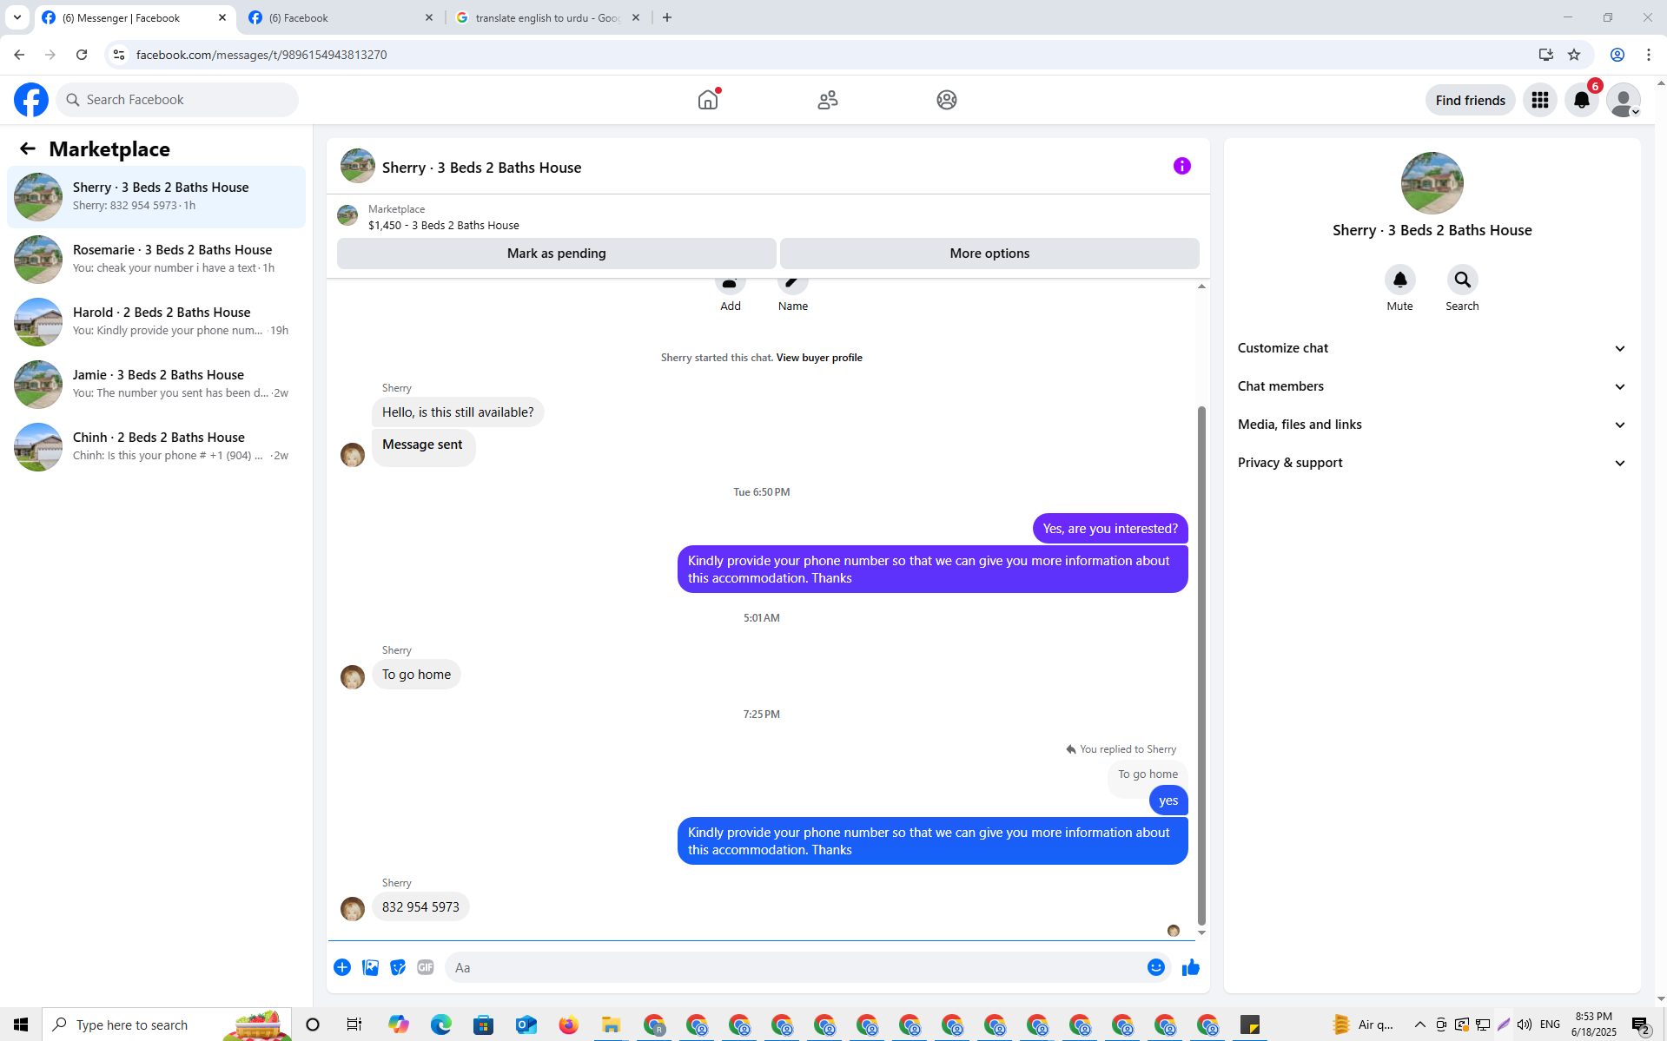
Task: Open the View buyer profile link
Action: click(819, 358)
